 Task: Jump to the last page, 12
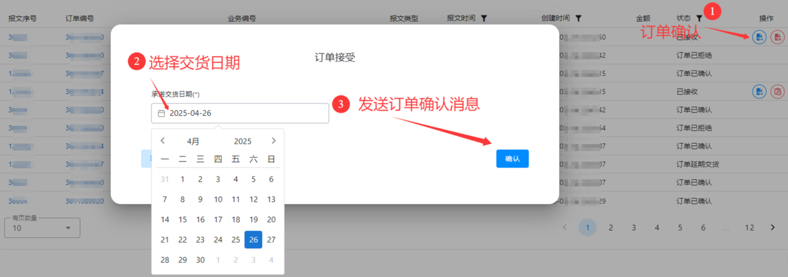(749, 227)
